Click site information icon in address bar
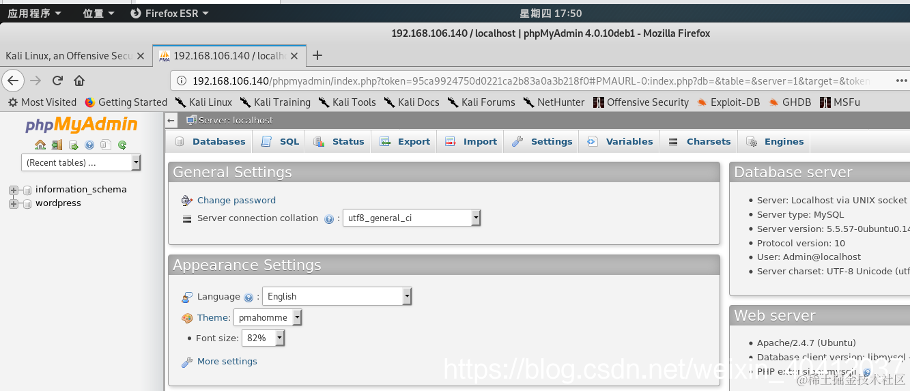 pyautogui.click(x=182, y=81)
